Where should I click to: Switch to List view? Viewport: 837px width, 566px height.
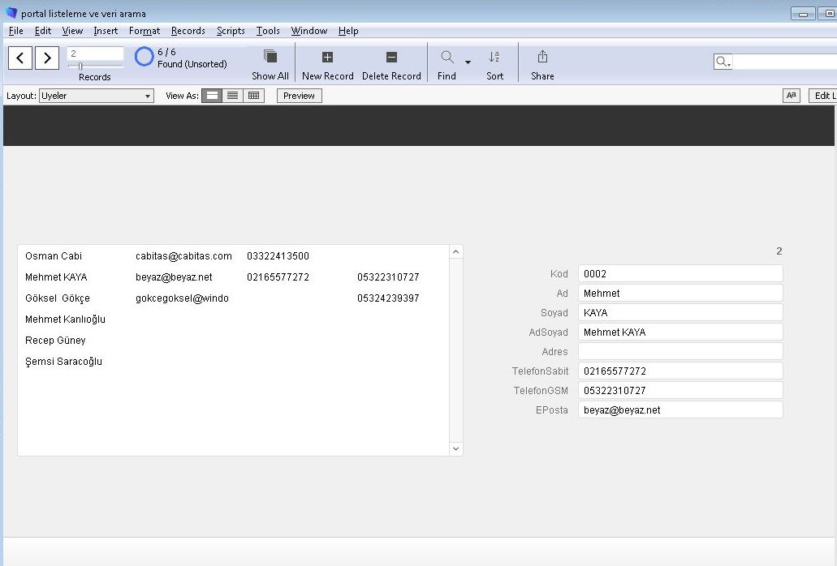[x=232, y=96]
